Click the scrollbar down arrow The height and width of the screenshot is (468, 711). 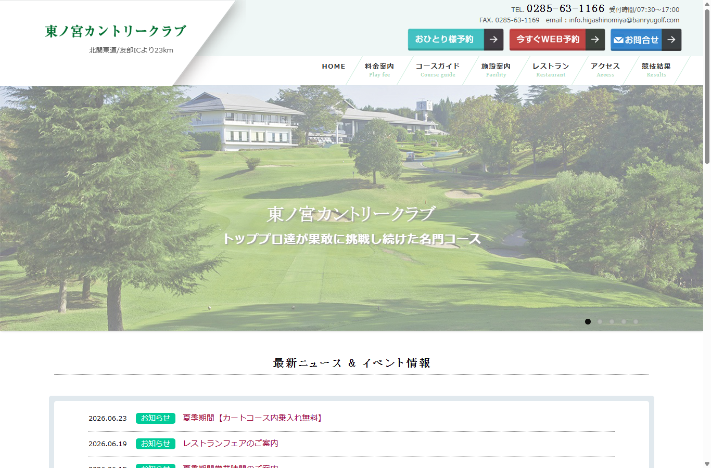[707, 464]
